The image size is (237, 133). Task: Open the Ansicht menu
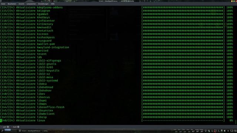21,4
